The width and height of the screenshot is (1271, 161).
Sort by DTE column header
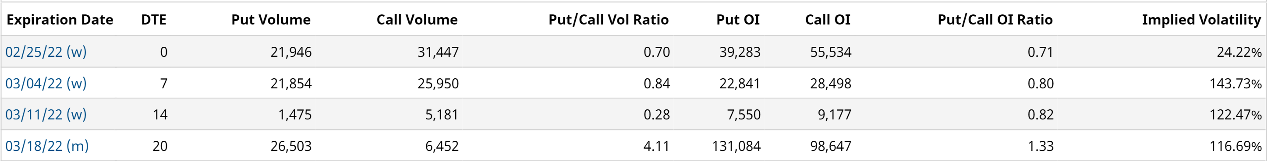point(153,20)
